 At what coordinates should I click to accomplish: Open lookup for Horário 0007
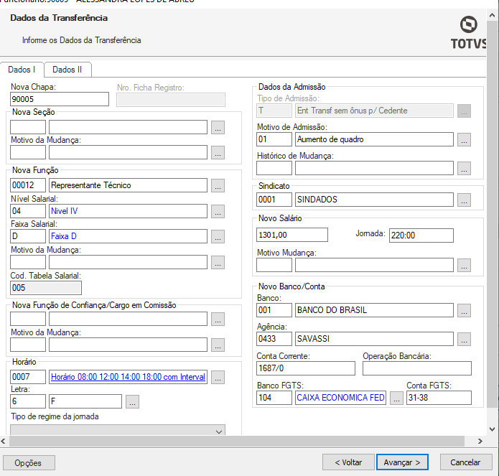point(218,377)
